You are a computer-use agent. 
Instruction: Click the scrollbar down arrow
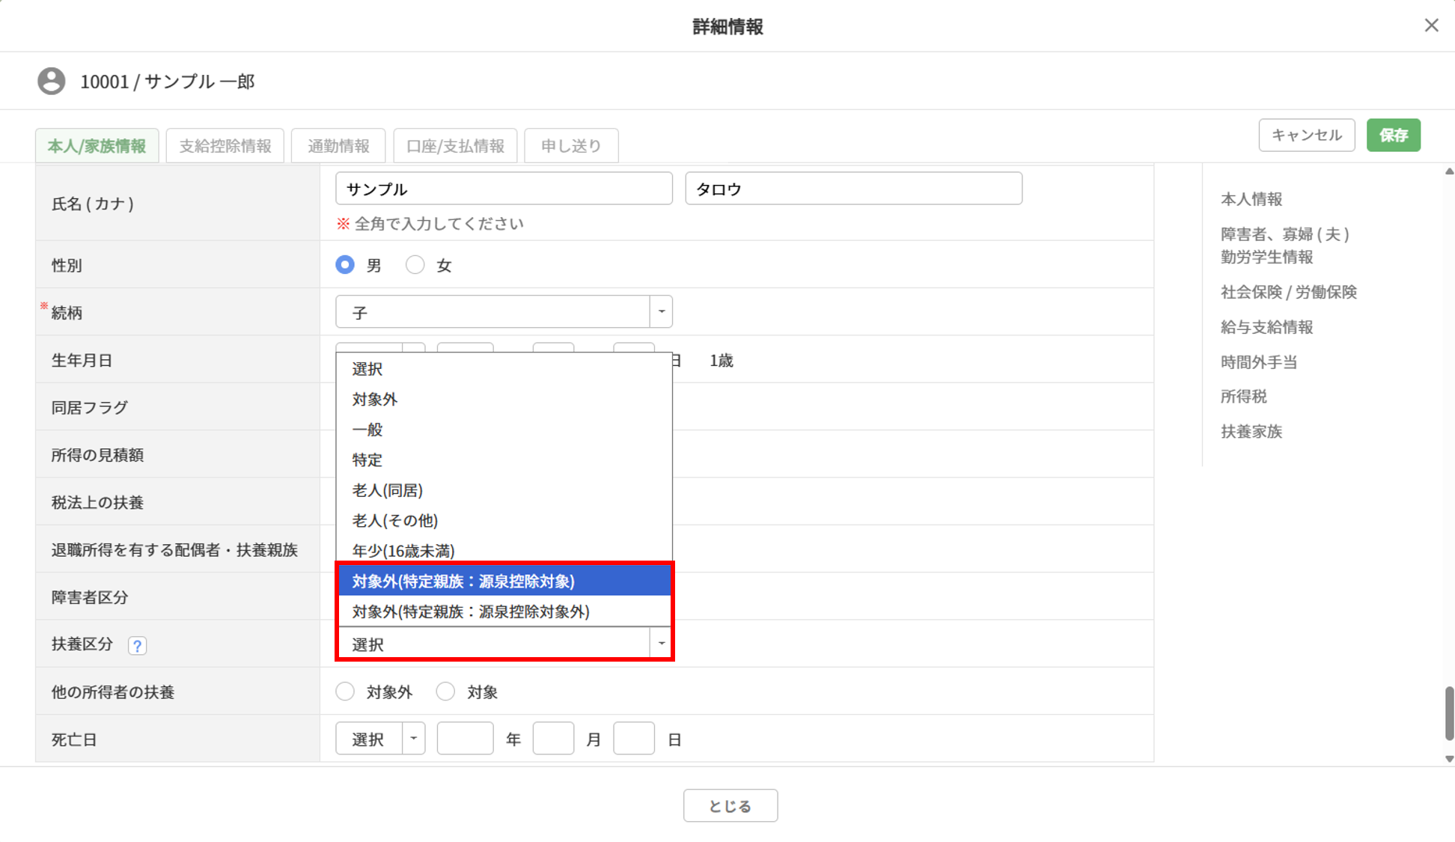coord(1449,758)
